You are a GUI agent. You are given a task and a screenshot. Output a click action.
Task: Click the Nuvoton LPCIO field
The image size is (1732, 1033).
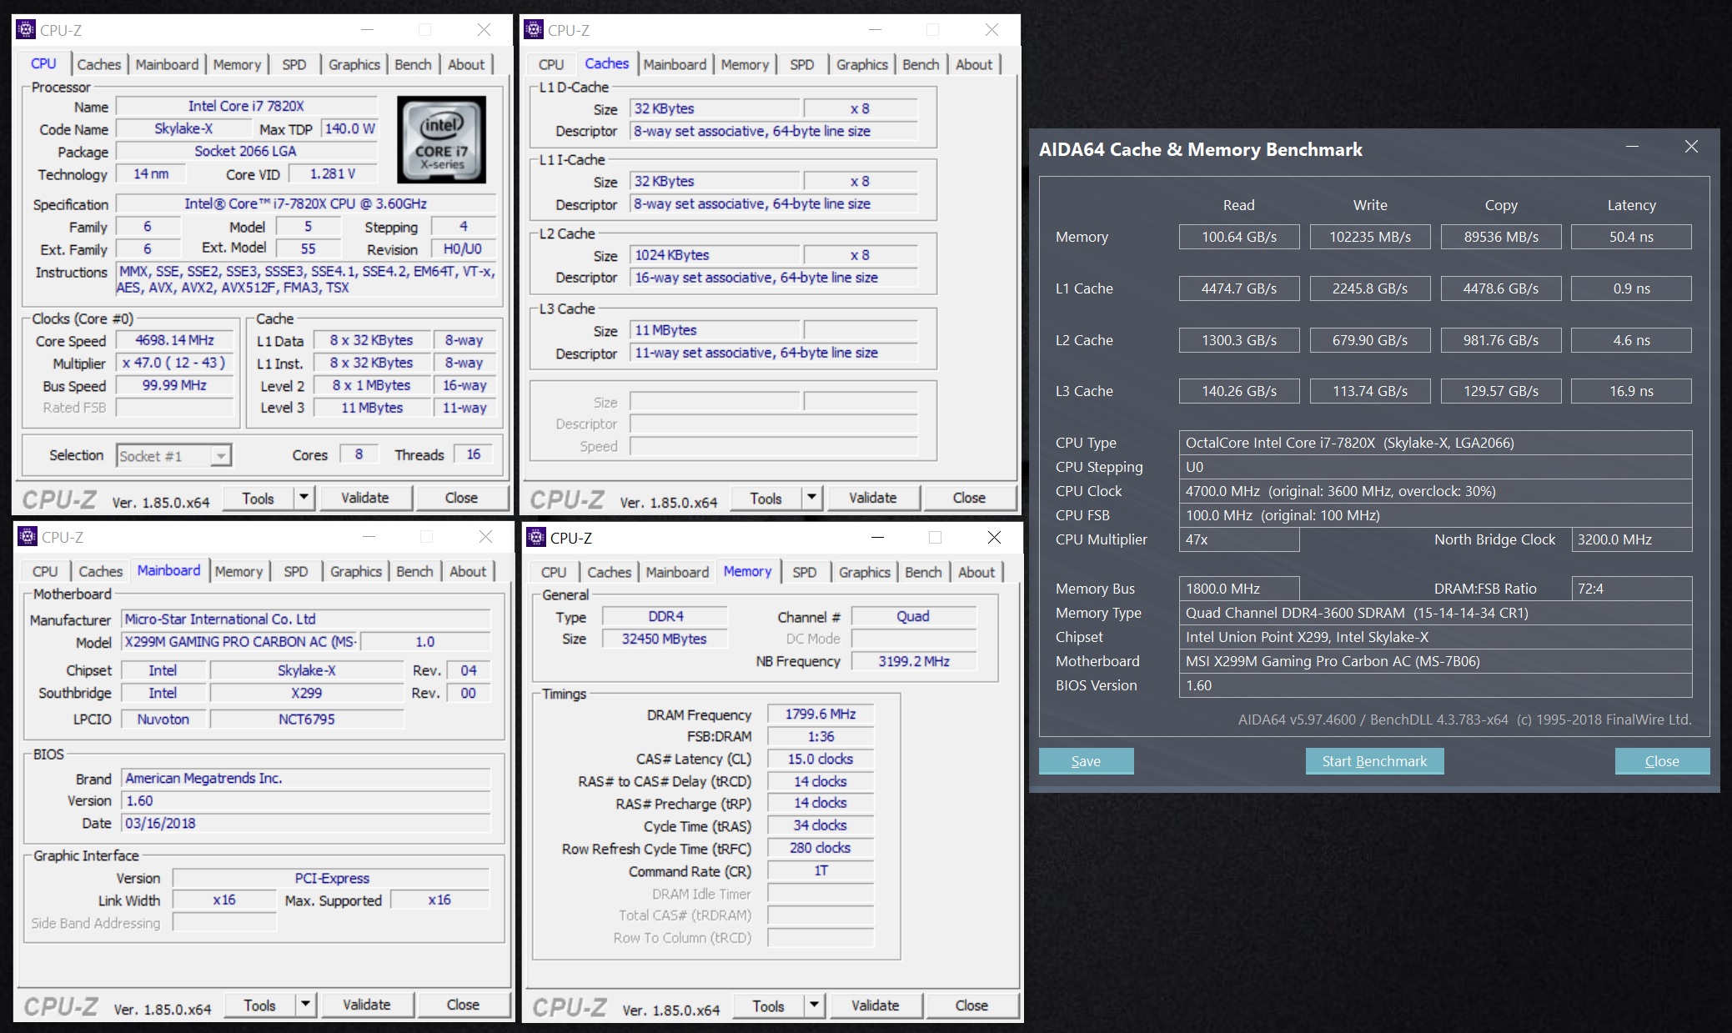point(163,719)
